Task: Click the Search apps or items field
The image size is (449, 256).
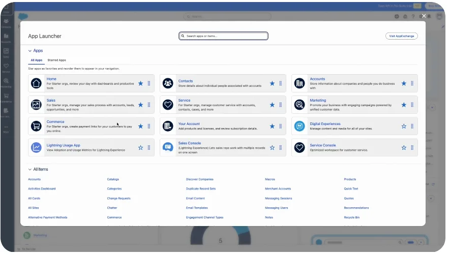Action: (x=224, y=36)
